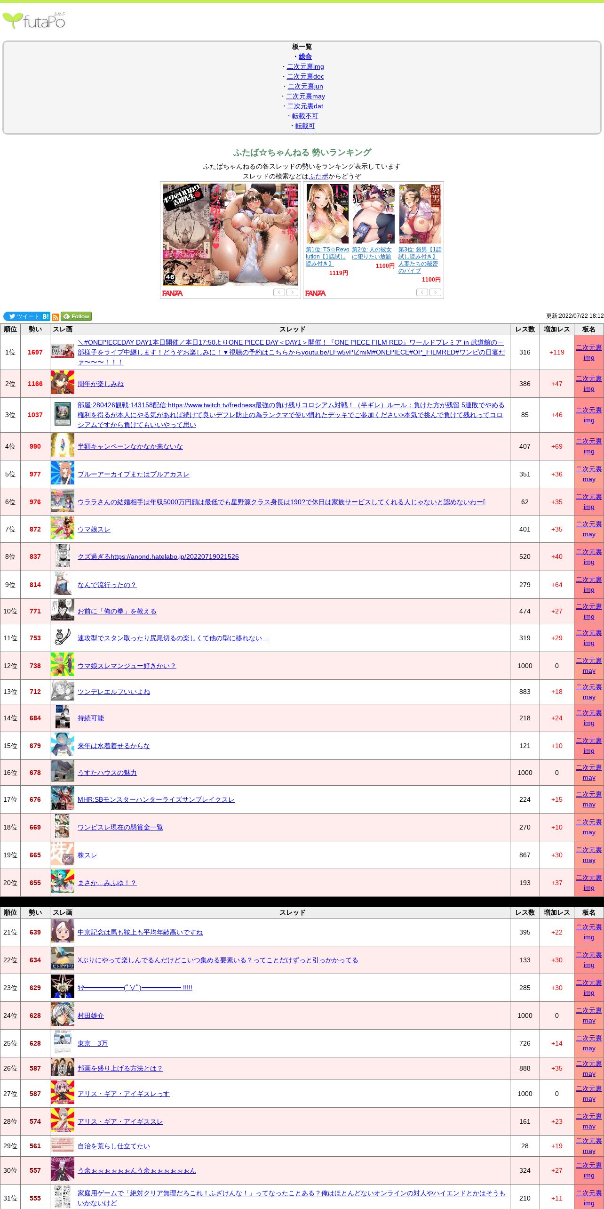Switch to the 二次元裏may board in the list

coord(305,96)
